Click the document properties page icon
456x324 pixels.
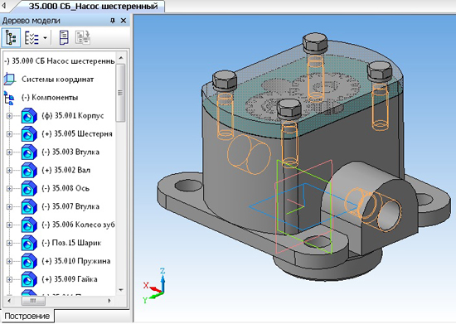click(64, 38)
